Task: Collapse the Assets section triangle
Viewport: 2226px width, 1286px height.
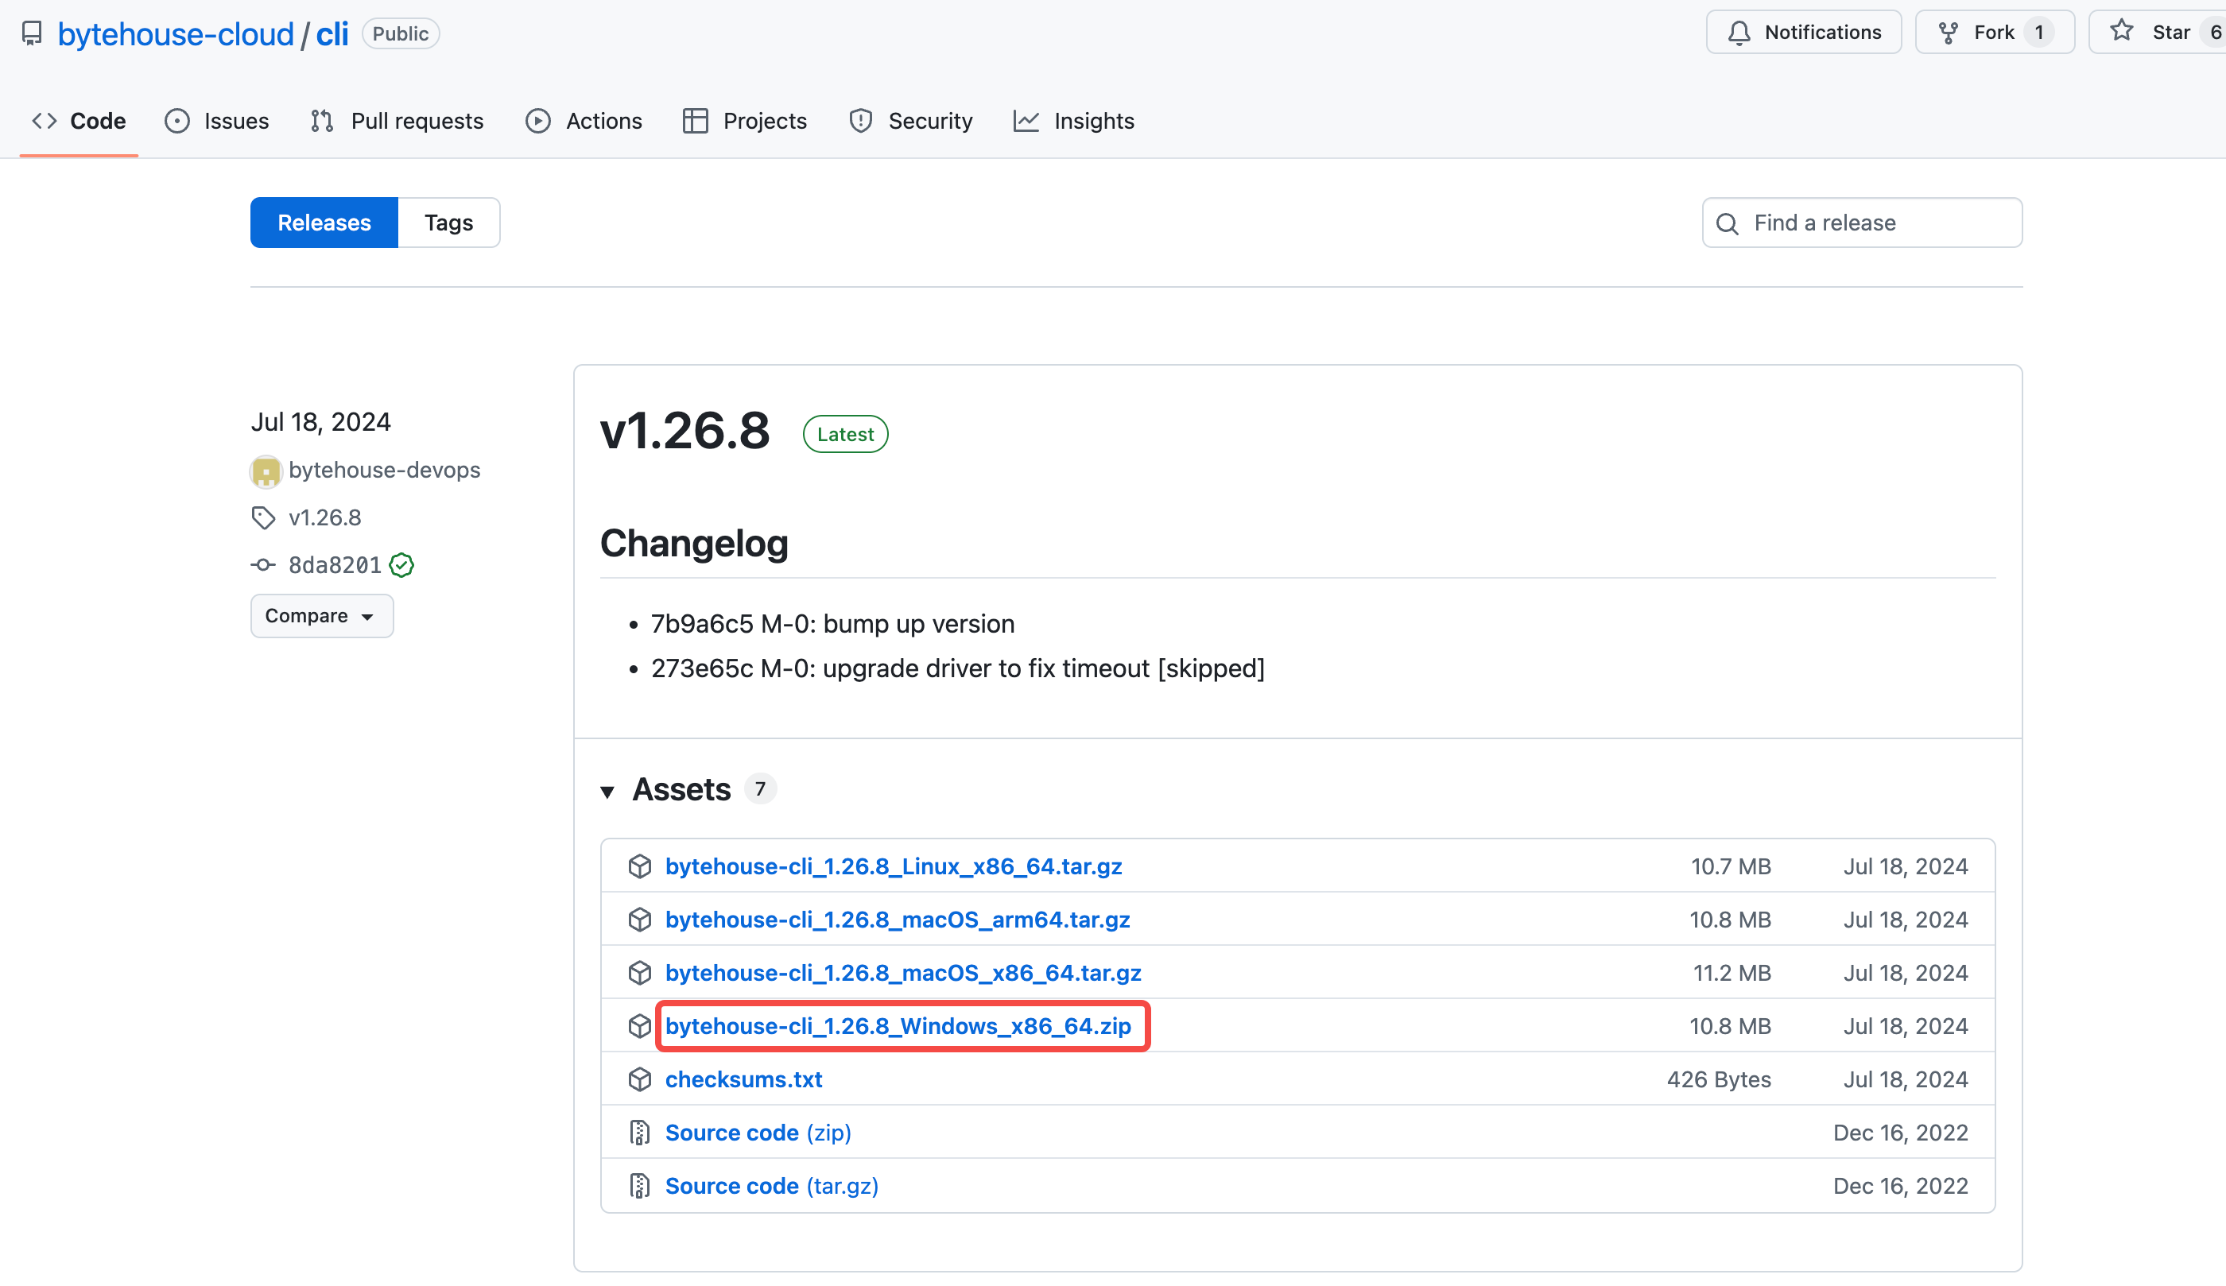Action: coord(607,791)
